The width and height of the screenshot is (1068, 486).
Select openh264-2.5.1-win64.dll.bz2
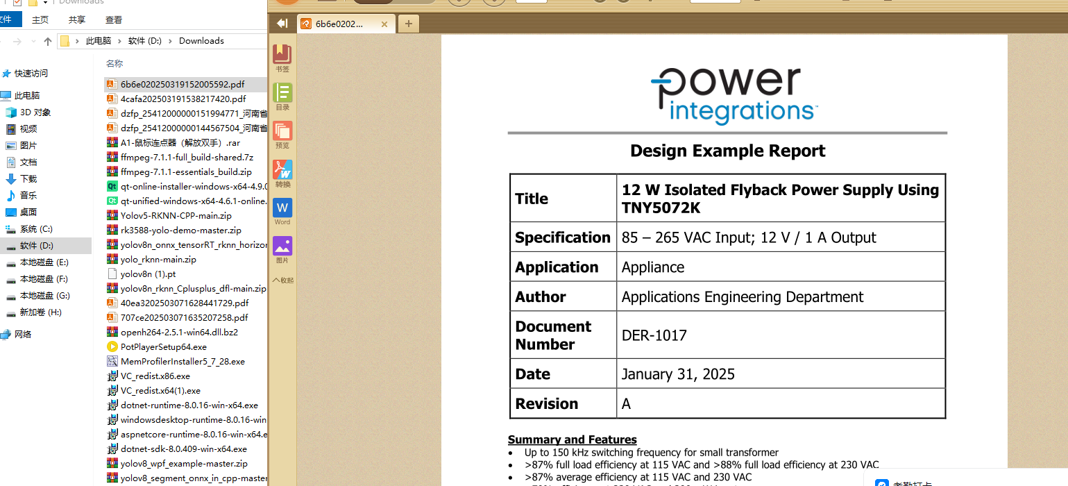[x=179, y=333]
